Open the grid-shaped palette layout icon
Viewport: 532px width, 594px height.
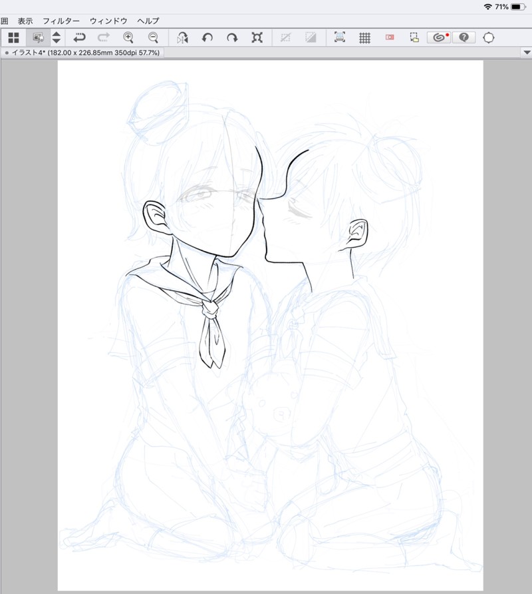(13, 37)
